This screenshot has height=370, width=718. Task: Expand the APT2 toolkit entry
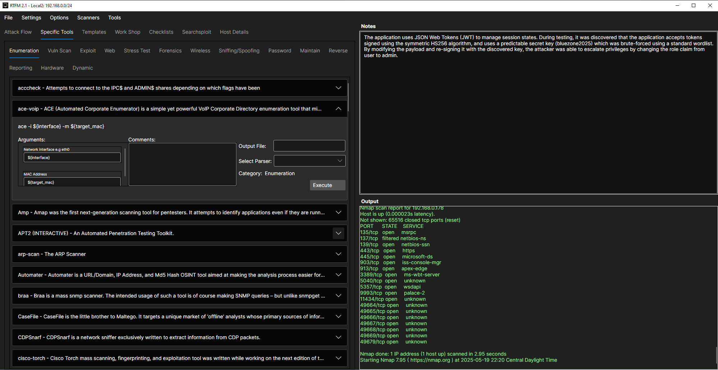[x=338, y=233]
